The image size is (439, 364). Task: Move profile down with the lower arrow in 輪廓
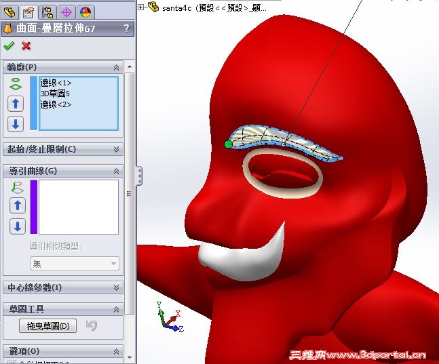coord(16,123)
